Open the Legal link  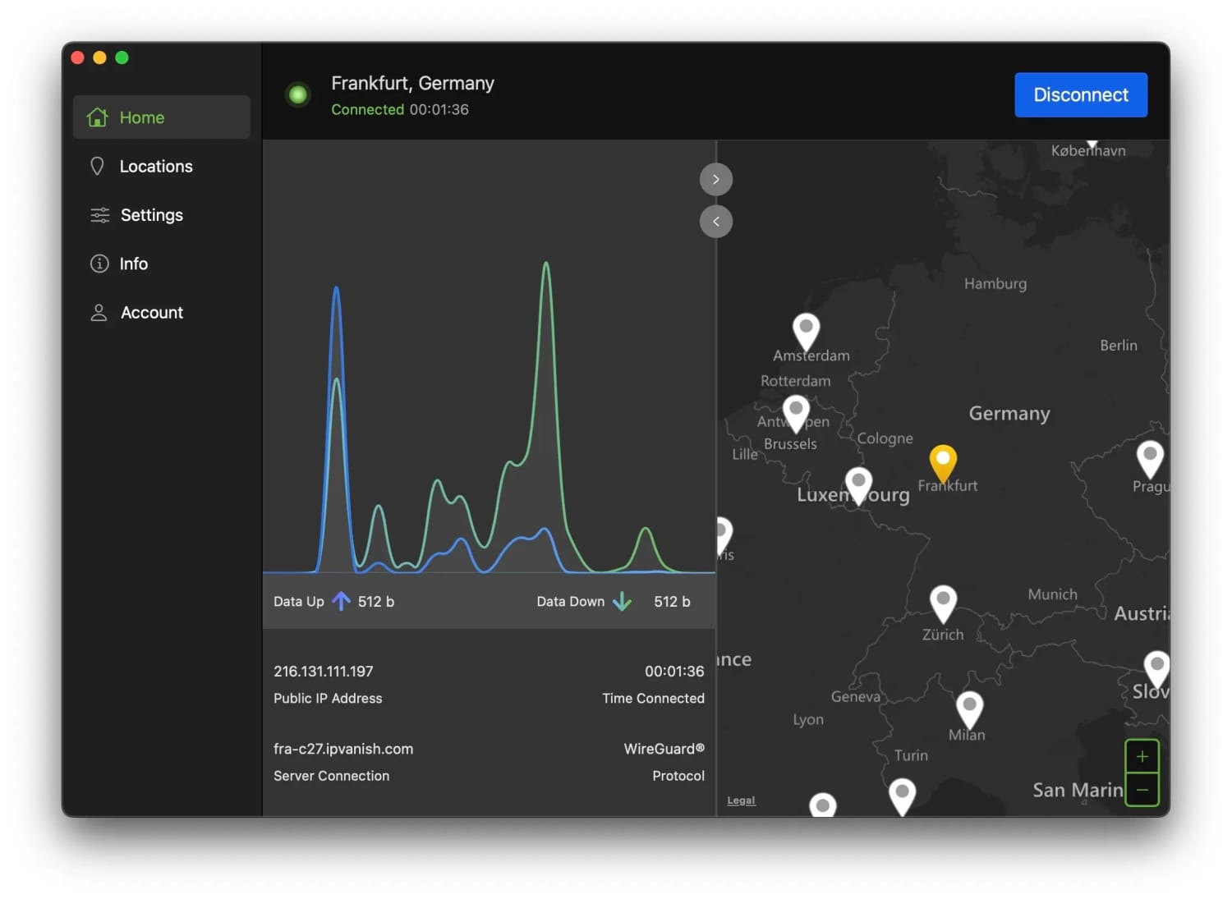pos(741,800)
